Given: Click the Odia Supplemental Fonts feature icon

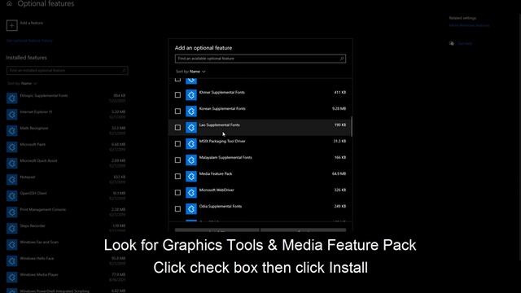Looking at the screenshot, I should [191, 209].
